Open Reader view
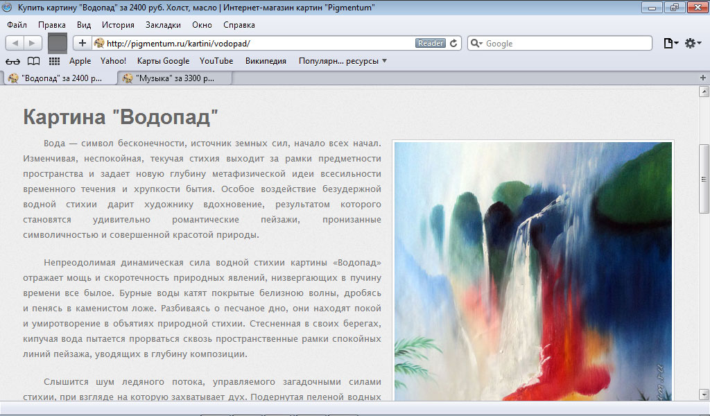 click(430, 43)
